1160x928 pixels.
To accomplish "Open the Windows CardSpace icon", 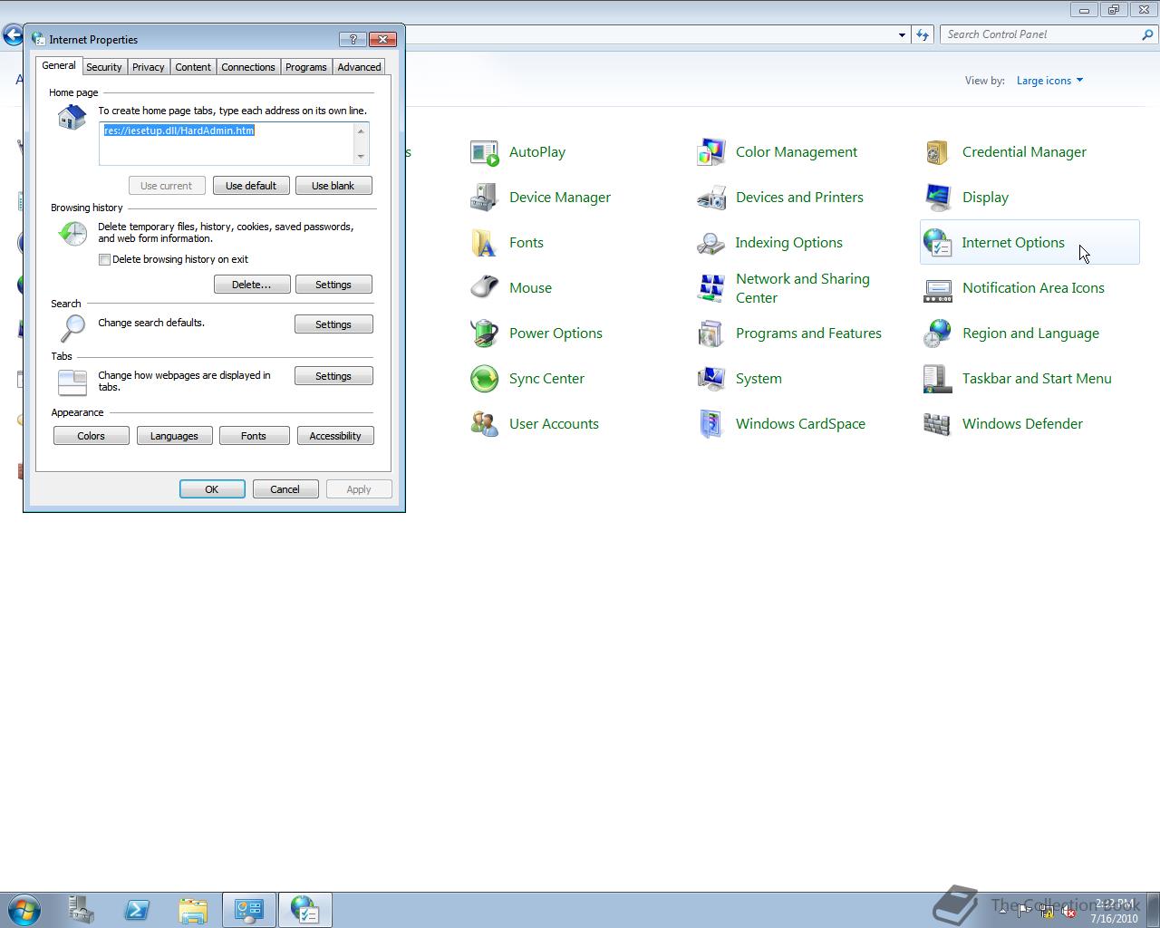I will coord(711,424).
